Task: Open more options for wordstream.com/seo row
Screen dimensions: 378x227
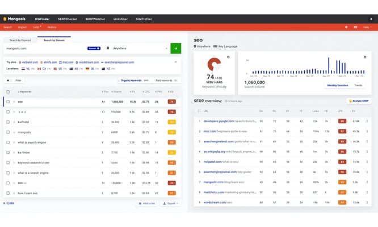Action: pos(367,203)
